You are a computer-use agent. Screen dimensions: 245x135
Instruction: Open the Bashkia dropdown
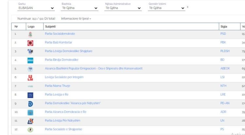pyautogui.click(x=79, y=8)
